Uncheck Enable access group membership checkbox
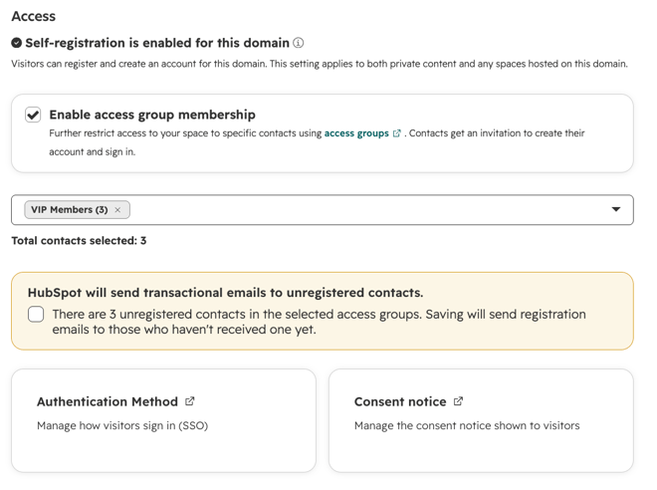Screen dimensions: 657x490 [33, 115]
